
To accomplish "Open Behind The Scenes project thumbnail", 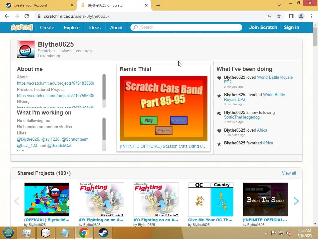I will point(266,199).
